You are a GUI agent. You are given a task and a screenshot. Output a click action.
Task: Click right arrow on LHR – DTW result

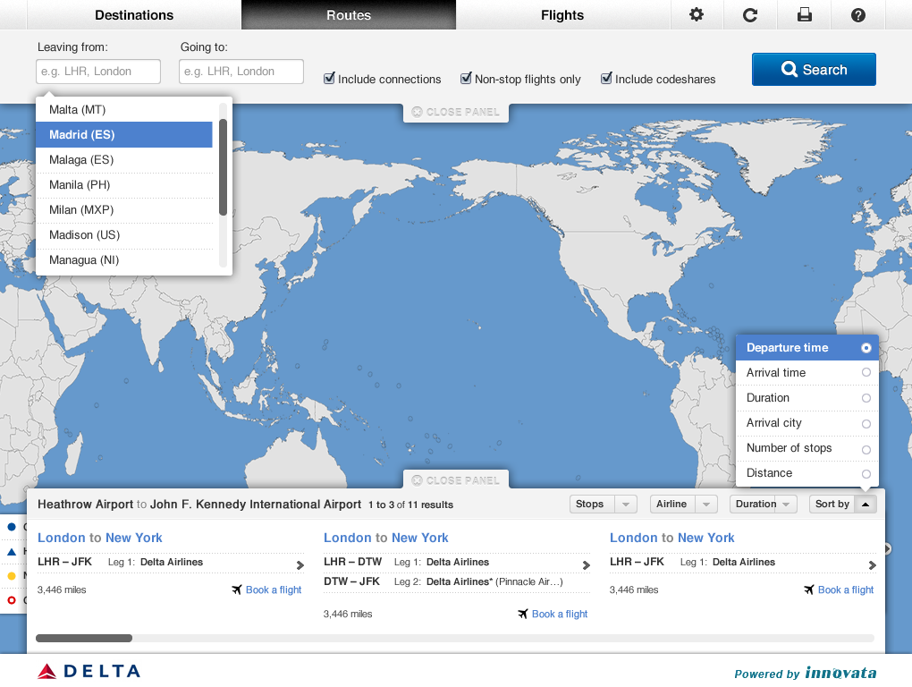[x=587, y=564]
